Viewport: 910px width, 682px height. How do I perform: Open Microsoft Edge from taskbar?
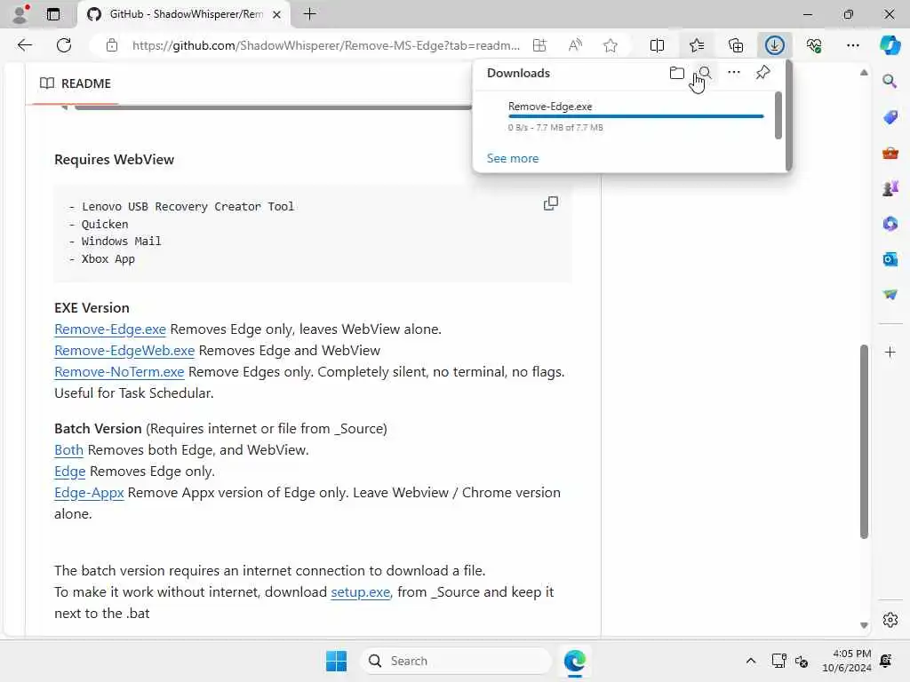point(575,661)
